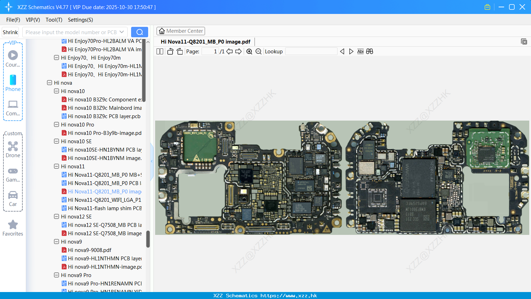Collapse the Hi nova11 node
Image resolution: width=531 pixels, height=299 pixels.
click(x=56, y=166)
